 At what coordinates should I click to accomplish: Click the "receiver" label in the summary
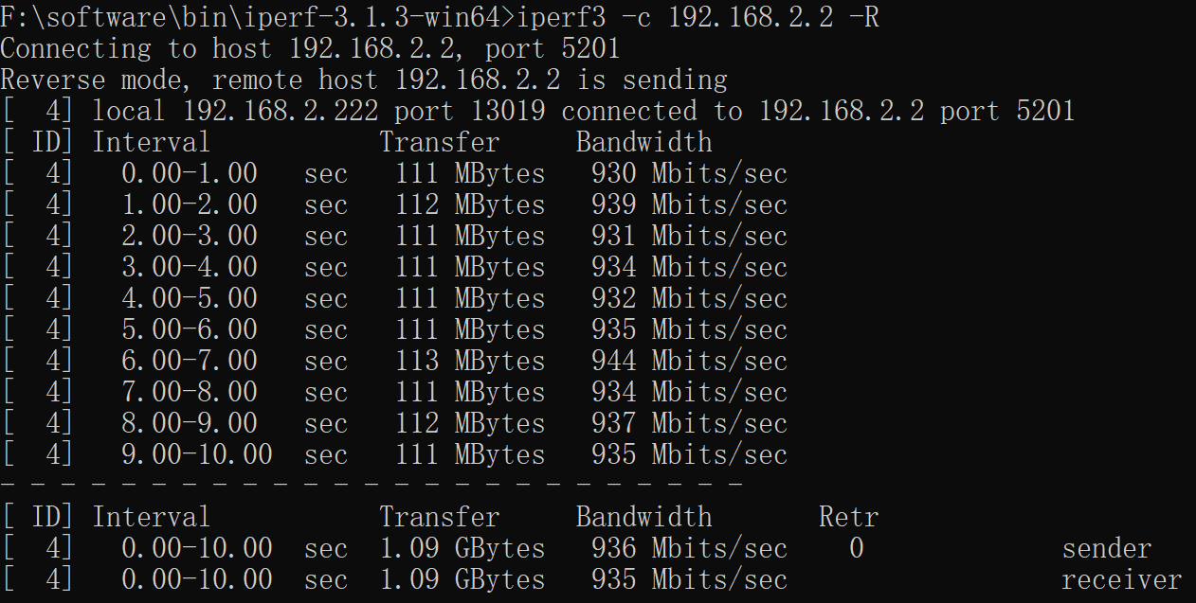coord(1121,579)
